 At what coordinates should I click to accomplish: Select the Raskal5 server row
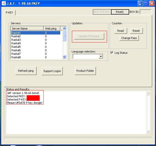(x=36, y=47)
